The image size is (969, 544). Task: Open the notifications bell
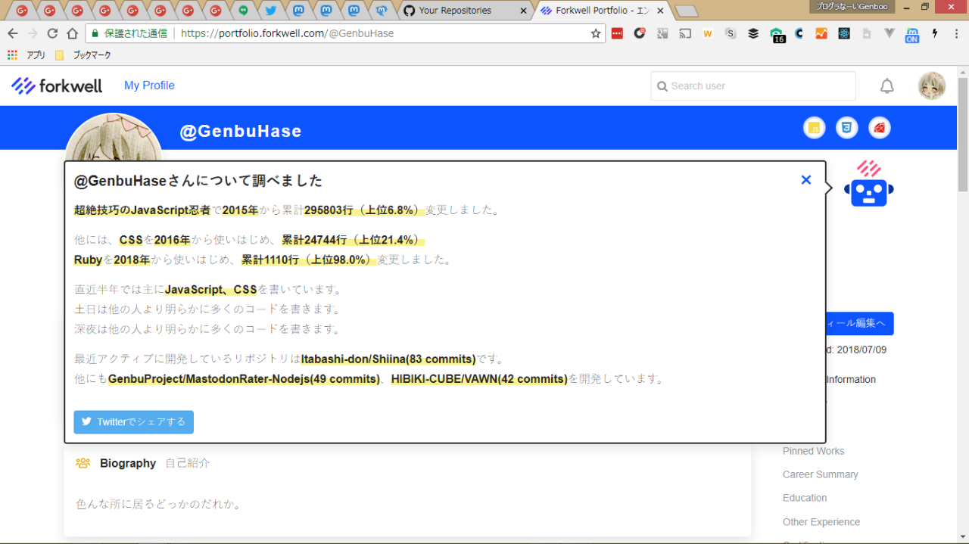coord(886,86)
